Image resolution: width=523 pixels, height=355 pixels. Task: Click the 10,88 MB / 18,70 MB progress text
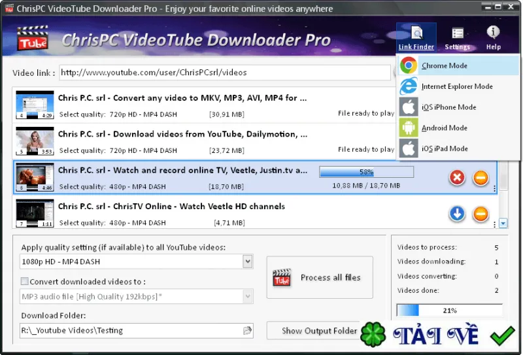click(366, 186)
